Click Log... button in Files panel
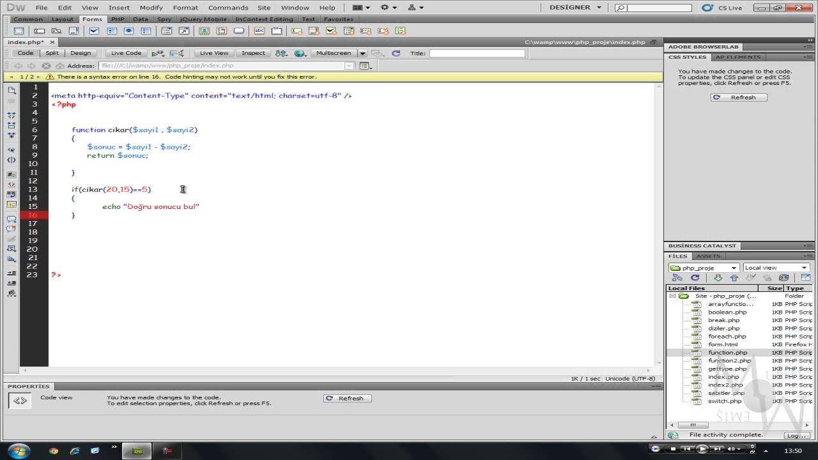The height and width of the screenshot is (460, 818). [x=796, y=435]
